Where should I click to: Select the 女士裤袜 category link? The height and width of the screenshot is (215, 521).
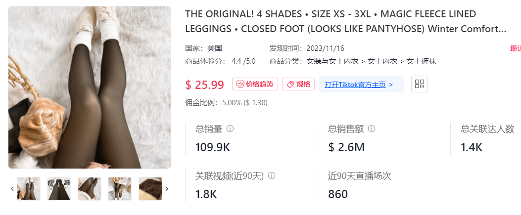(421, 61)
